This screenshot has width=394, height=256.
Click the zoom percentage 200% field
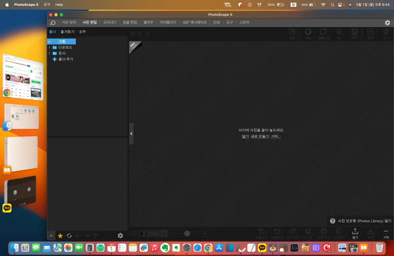tap(154, 234)
